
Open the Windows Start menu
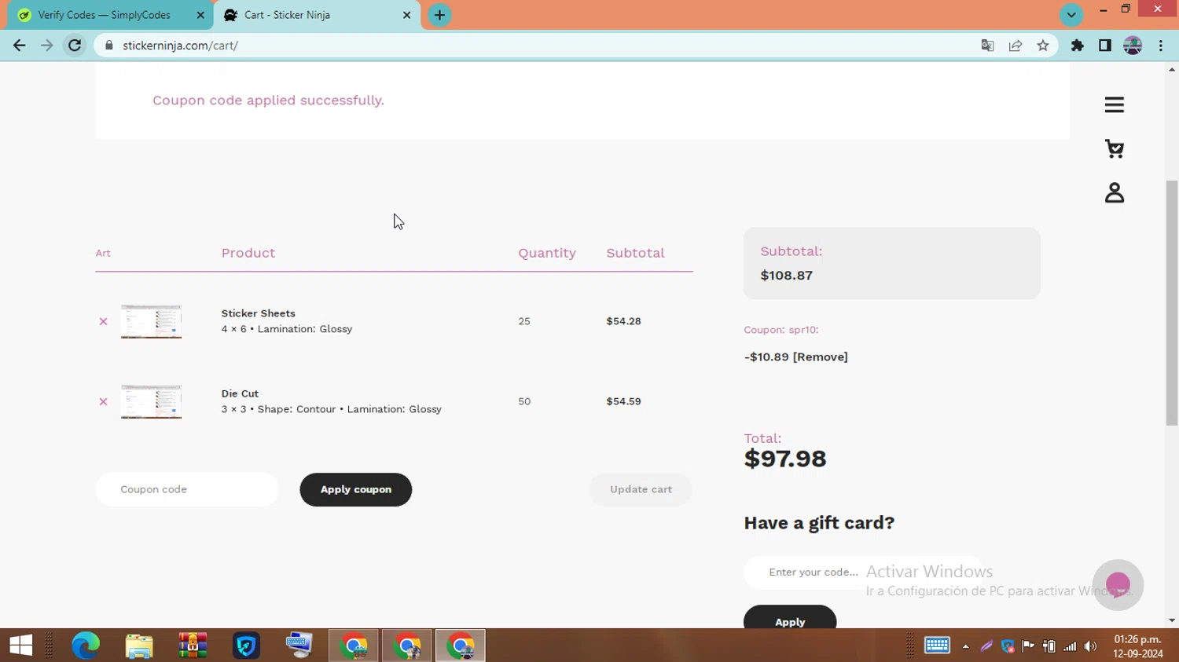click(x=21, y=646)
